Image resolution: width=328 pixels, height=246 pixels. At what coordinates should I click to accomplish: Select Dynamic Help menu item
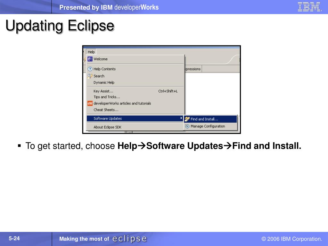135,82
